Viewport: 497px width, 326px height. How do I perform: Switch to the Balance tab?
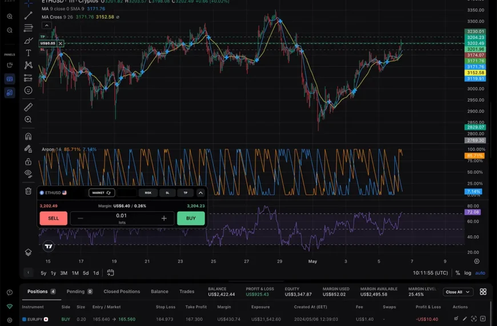coord(159,292)
